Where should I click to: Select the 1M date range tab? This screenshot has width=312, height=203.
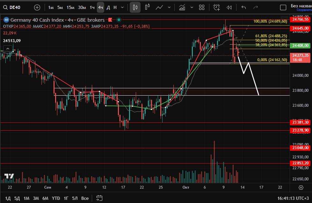pyautogui.click(x=26, y=198)
